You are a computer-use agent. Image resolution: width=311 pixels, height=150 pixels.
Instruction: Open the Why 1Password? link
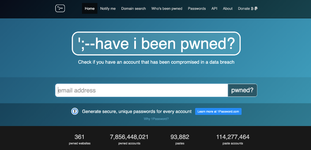156,119
